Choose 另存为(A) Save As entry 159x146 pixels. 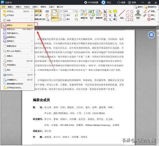click(x=18, y=29)
